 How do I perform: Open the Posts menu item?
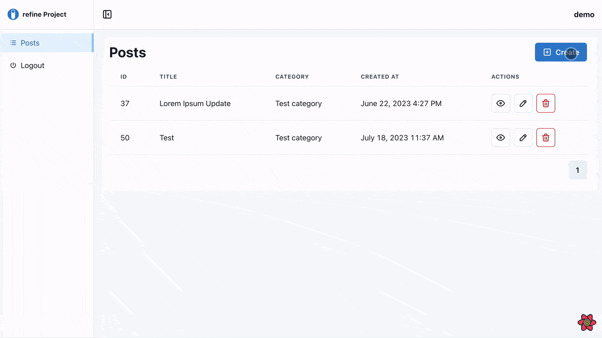coord(47,43)
